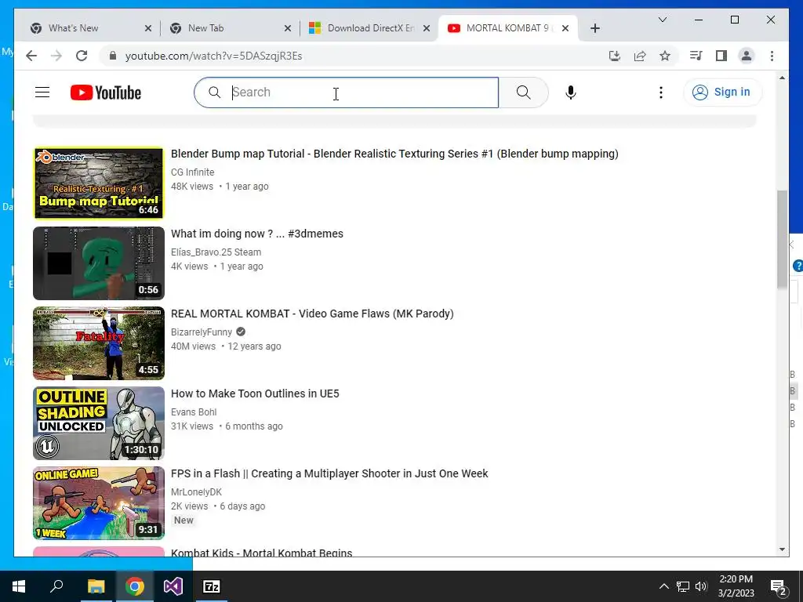Close the New Tab tab
803x602 pixels.
tap(288, 28)
